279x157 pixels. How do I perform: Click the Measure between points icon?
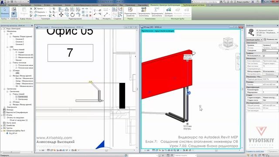click(x=106, y=14)
